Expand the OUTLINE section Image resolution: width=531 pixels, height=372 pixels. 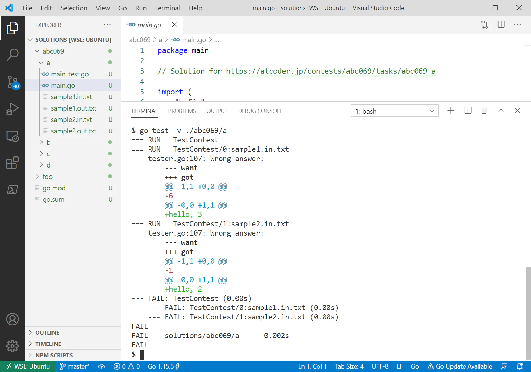47,333
